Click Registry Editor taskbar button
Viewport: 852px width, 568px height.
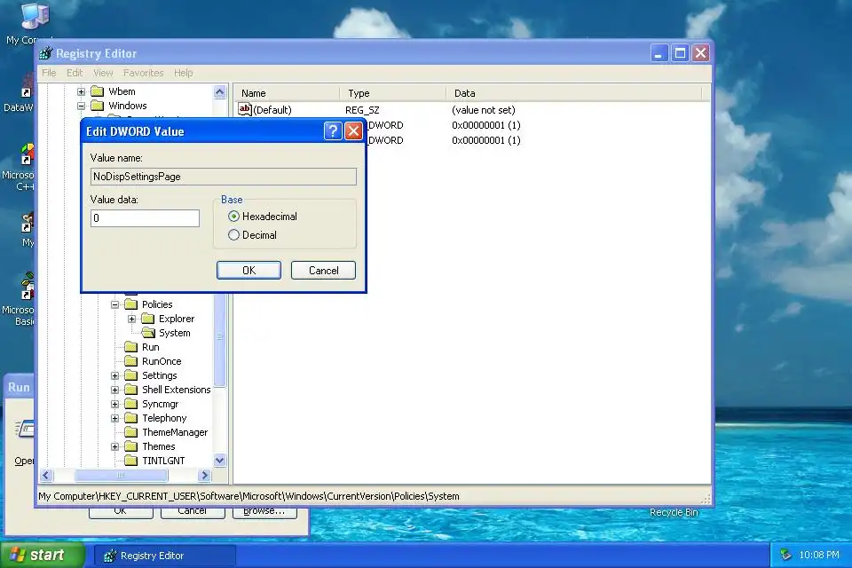tap(165, 556)
